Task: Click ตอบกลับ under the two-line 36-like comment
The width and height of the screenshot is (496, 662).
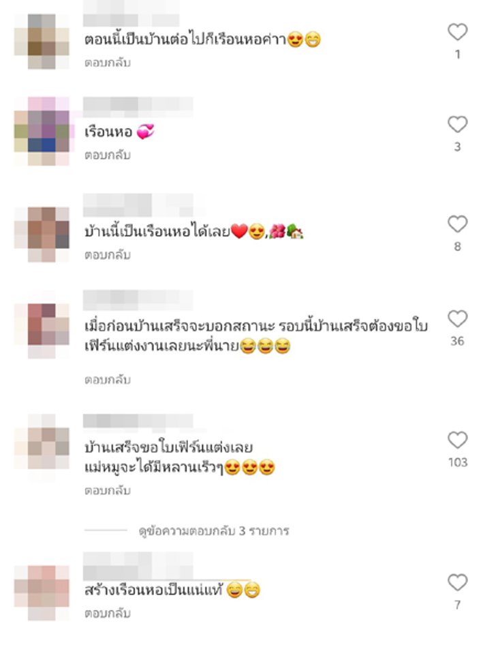Action: (108, 380)
